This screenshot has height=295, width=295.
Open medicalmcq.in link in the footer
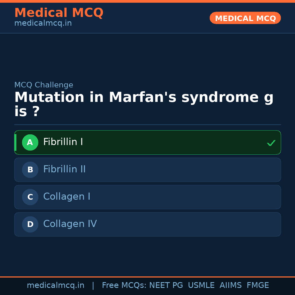55,285
